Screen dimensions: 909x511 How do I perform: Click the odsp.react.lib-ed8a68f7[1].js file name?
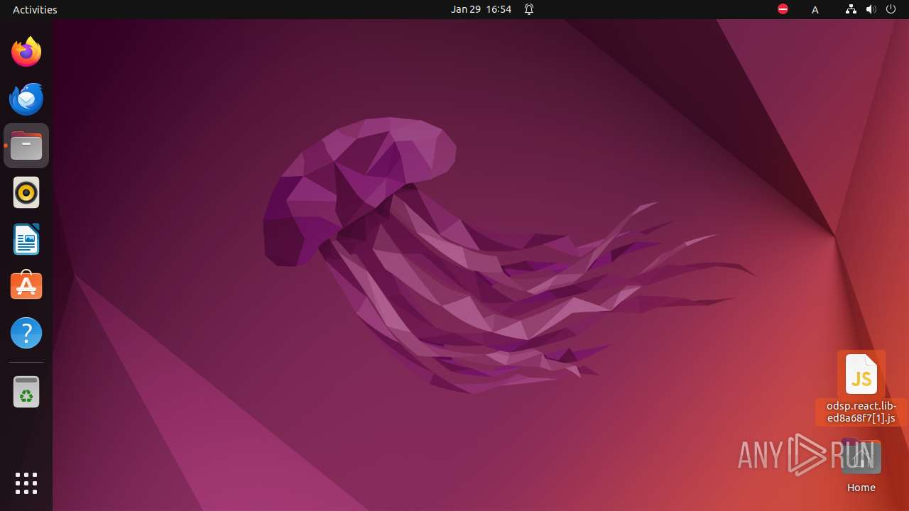(861, 412)
